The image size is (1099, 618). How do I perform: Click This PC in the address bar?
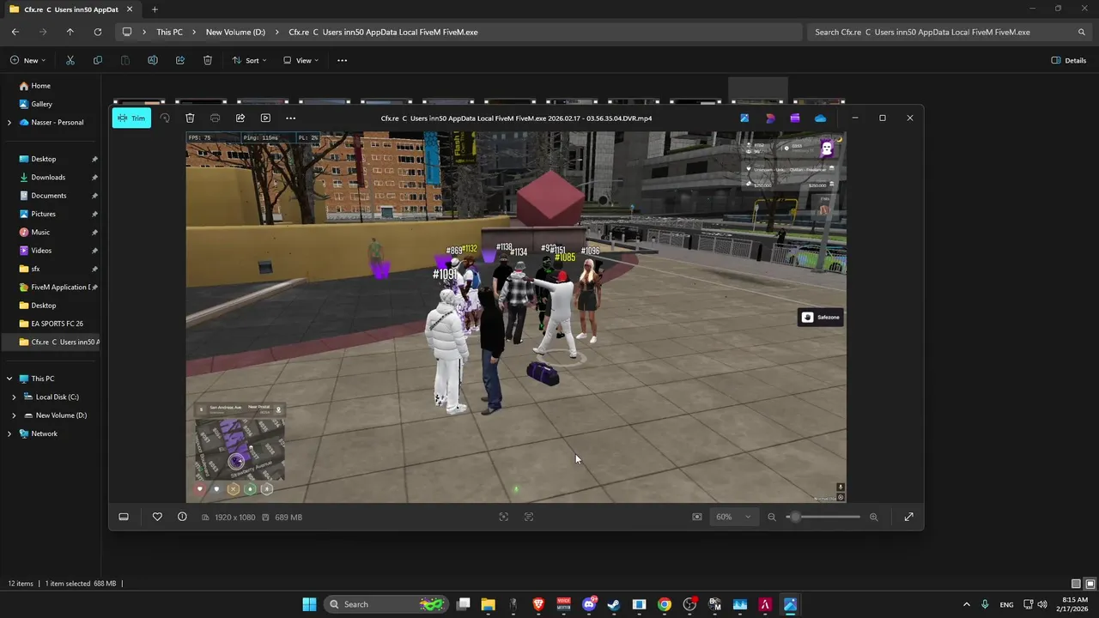[x=169, y=32]
